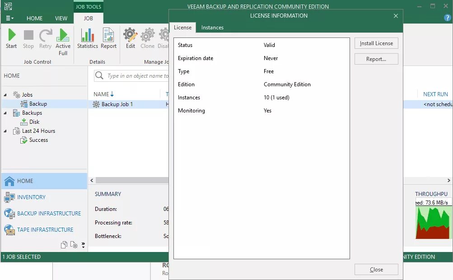The width and height of the screenshot is (453, 280).
Task: Collapse the Jobs tree node
Action: (x=5, y=95)
